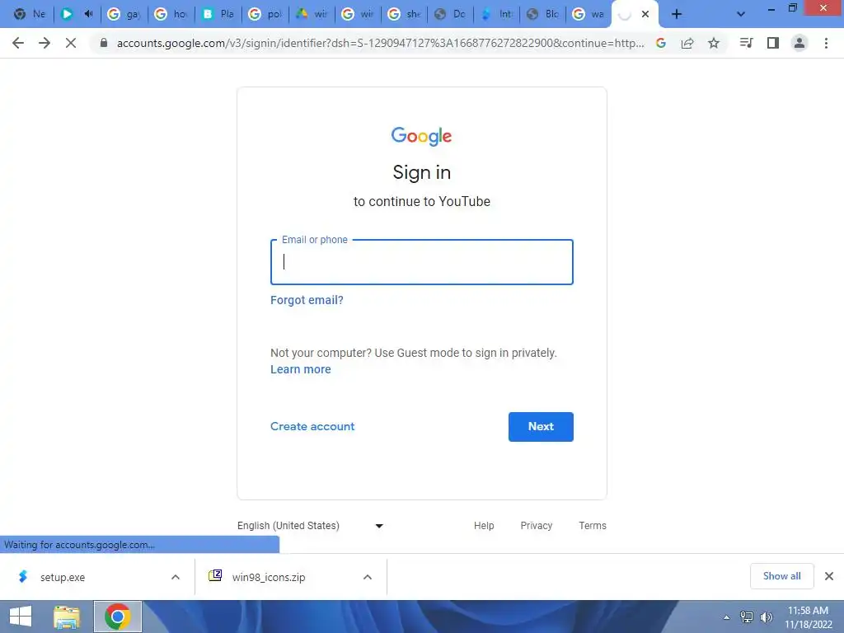Open tab search dropdown chevron
Image resolution: width=844 pixels, height=633 pixels.
[741, 14]
